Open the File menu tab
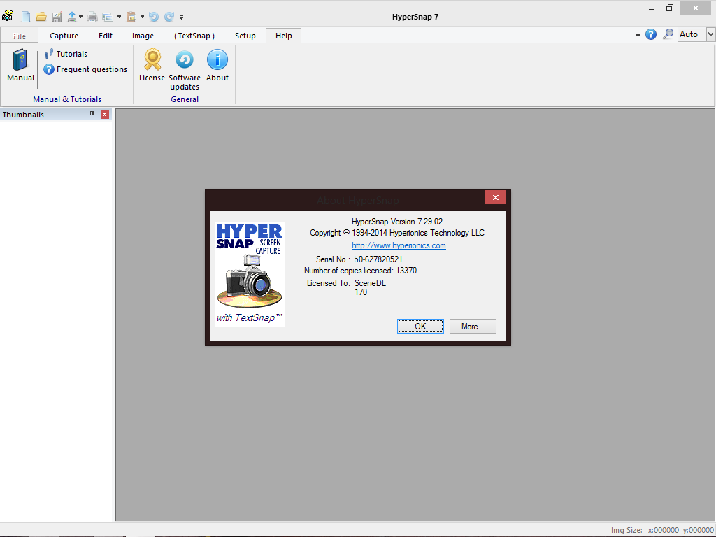The image size is (716, 537). point(19,36)
